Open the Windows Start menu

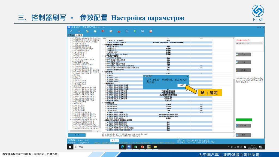coord(70,147)
